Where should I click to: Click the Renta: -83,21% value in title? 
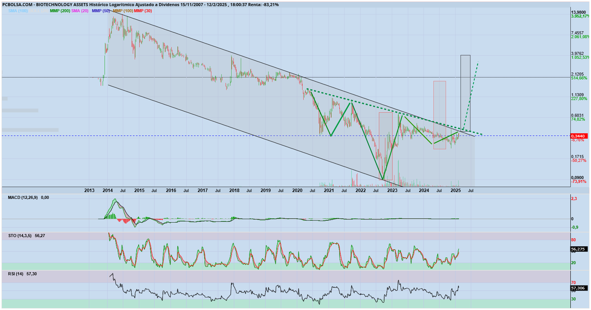[x=263, y=5]
